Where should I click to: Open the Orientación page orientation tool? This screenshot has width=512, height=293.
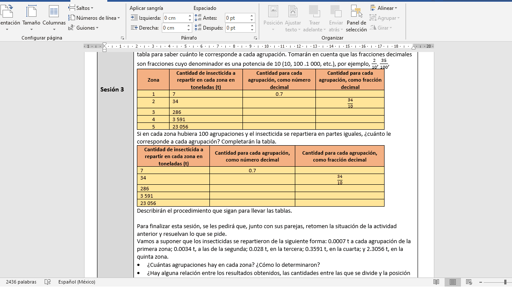pyautogui.click(x=8, y=18)
